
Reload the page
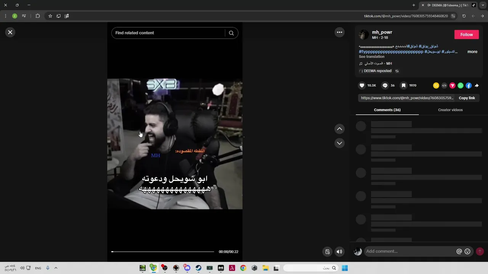tap(464, 16)
